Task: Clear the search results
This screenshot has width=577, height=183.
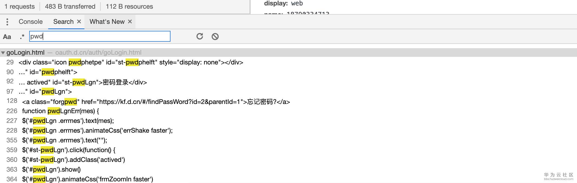Action: 215,36
